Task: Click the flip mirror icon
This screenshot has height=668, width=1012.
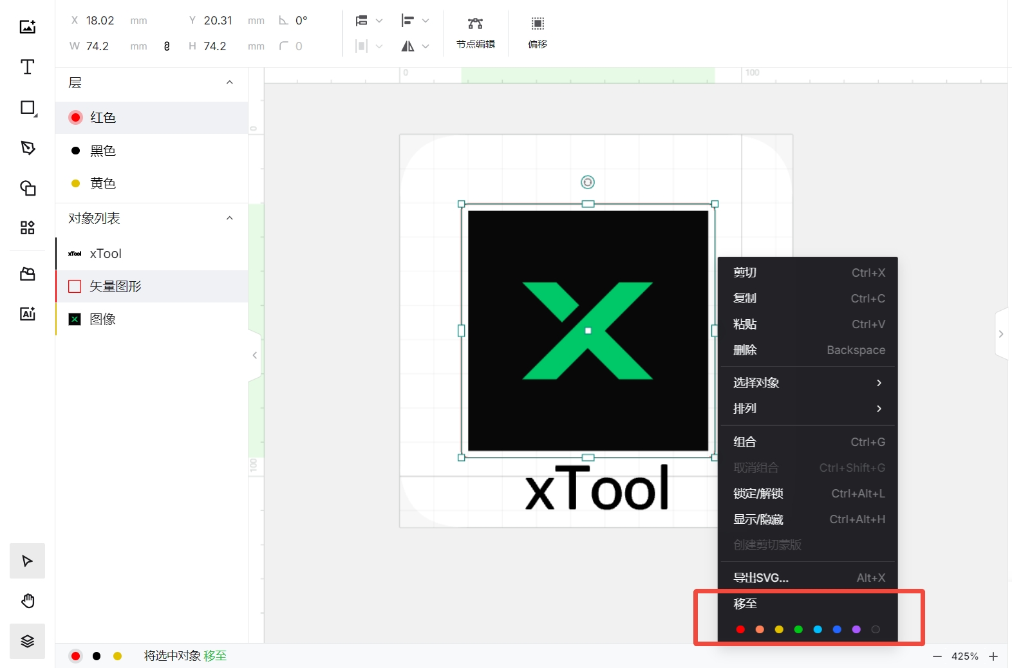Action: [408, 46]
